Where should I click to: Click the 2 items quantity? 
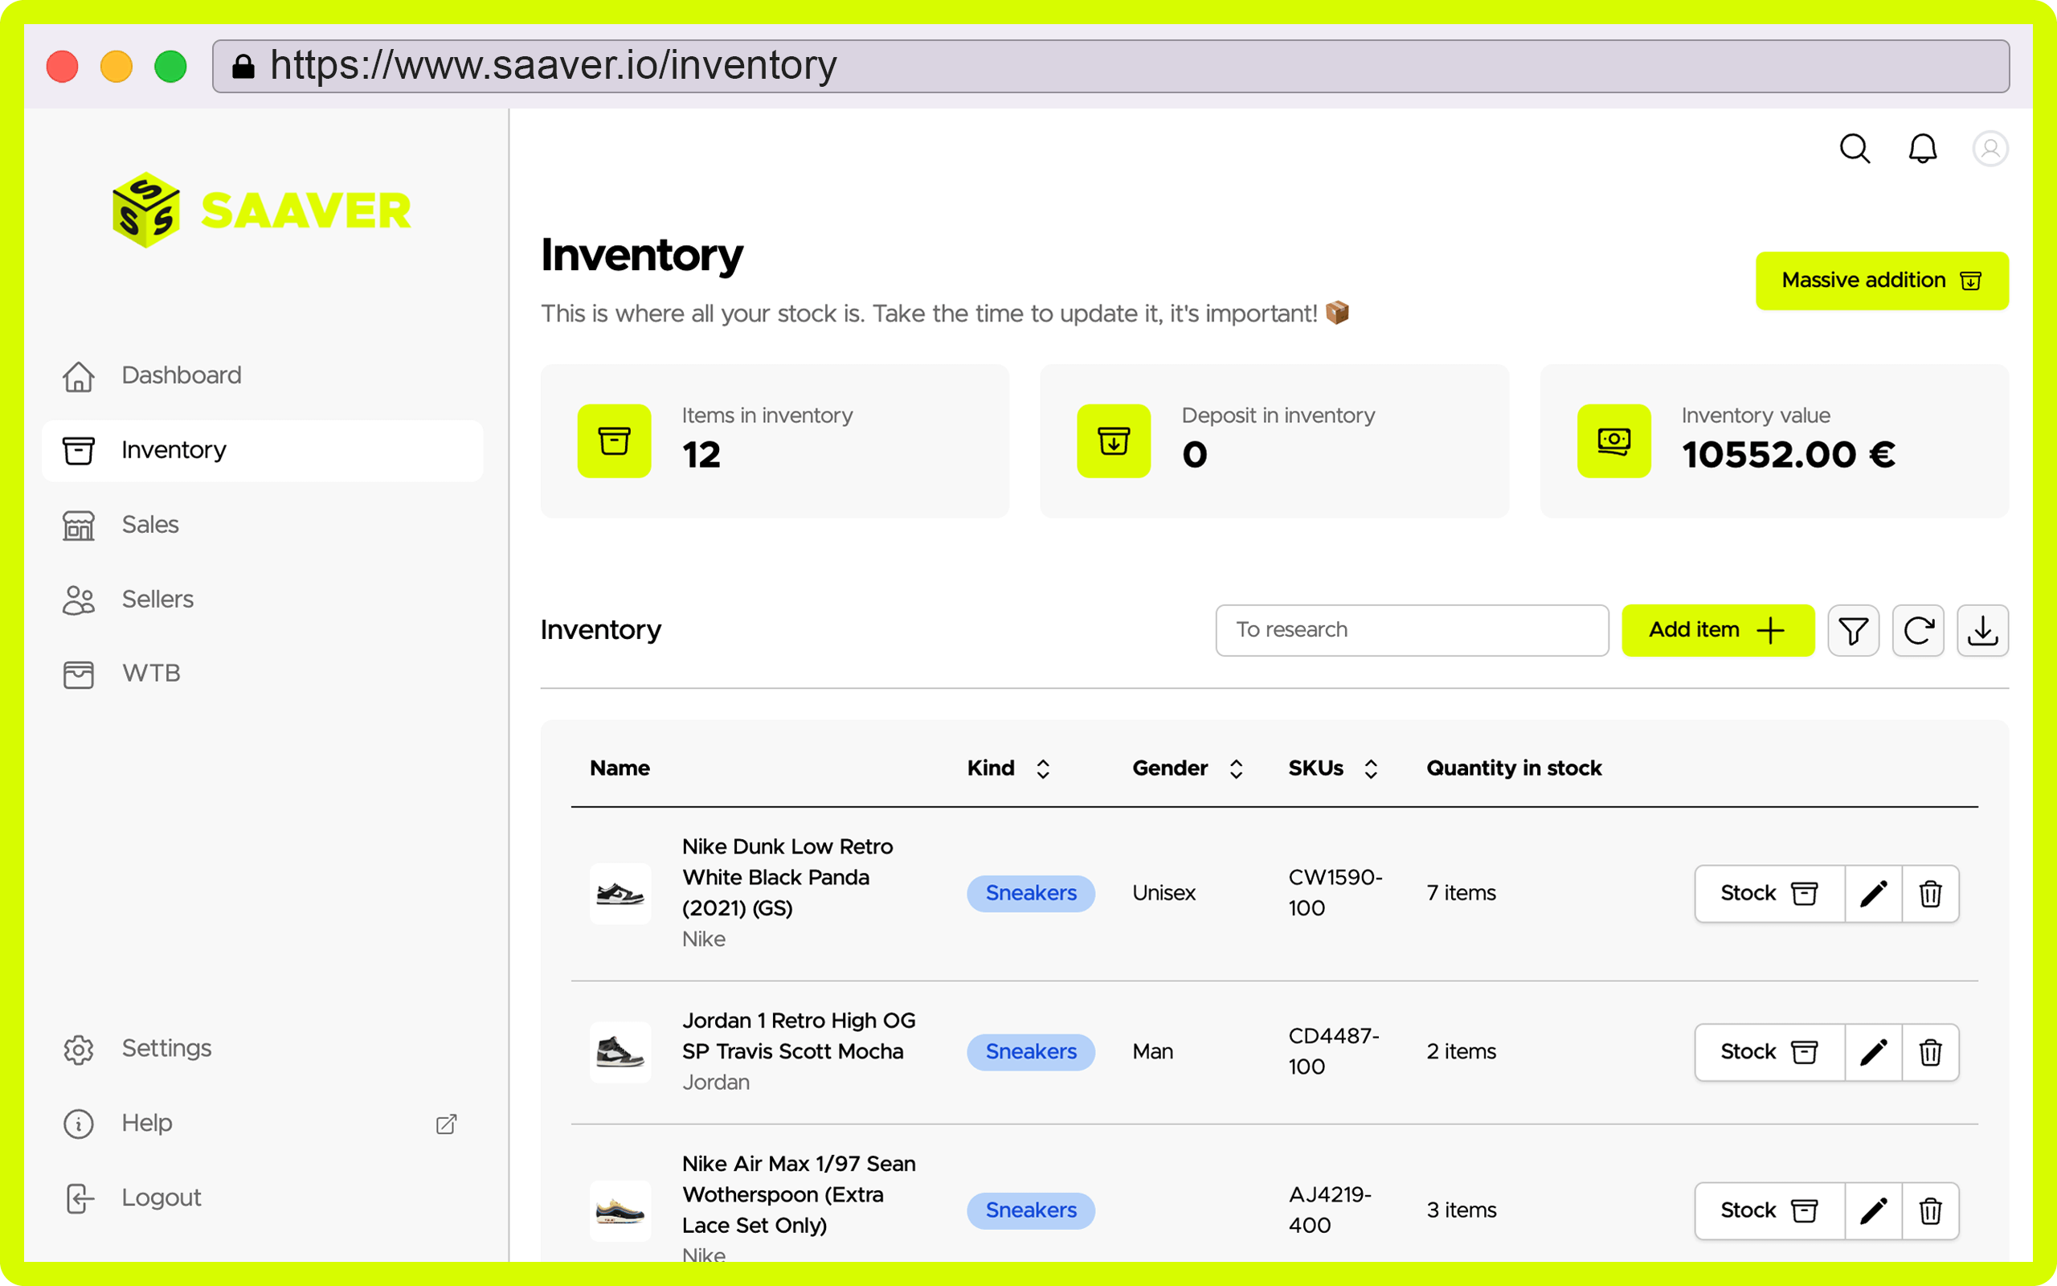[1461, 1052]
